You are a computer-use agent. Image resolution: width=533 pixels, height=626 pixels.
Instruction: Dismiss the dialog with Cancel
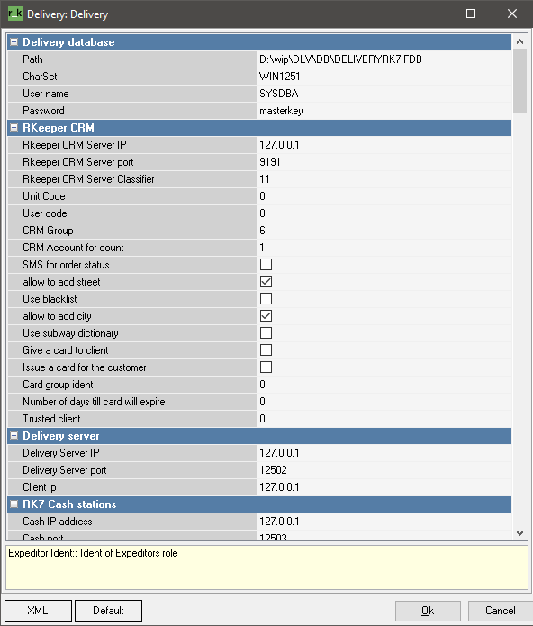coord(500,611)
